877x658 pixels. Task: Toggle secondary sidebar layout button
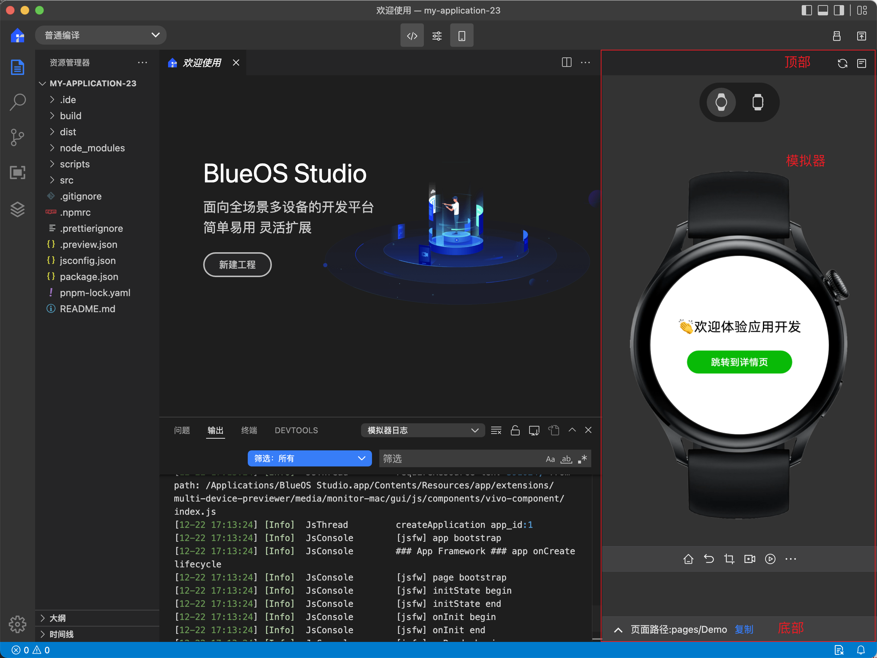[x=839, y=10]
